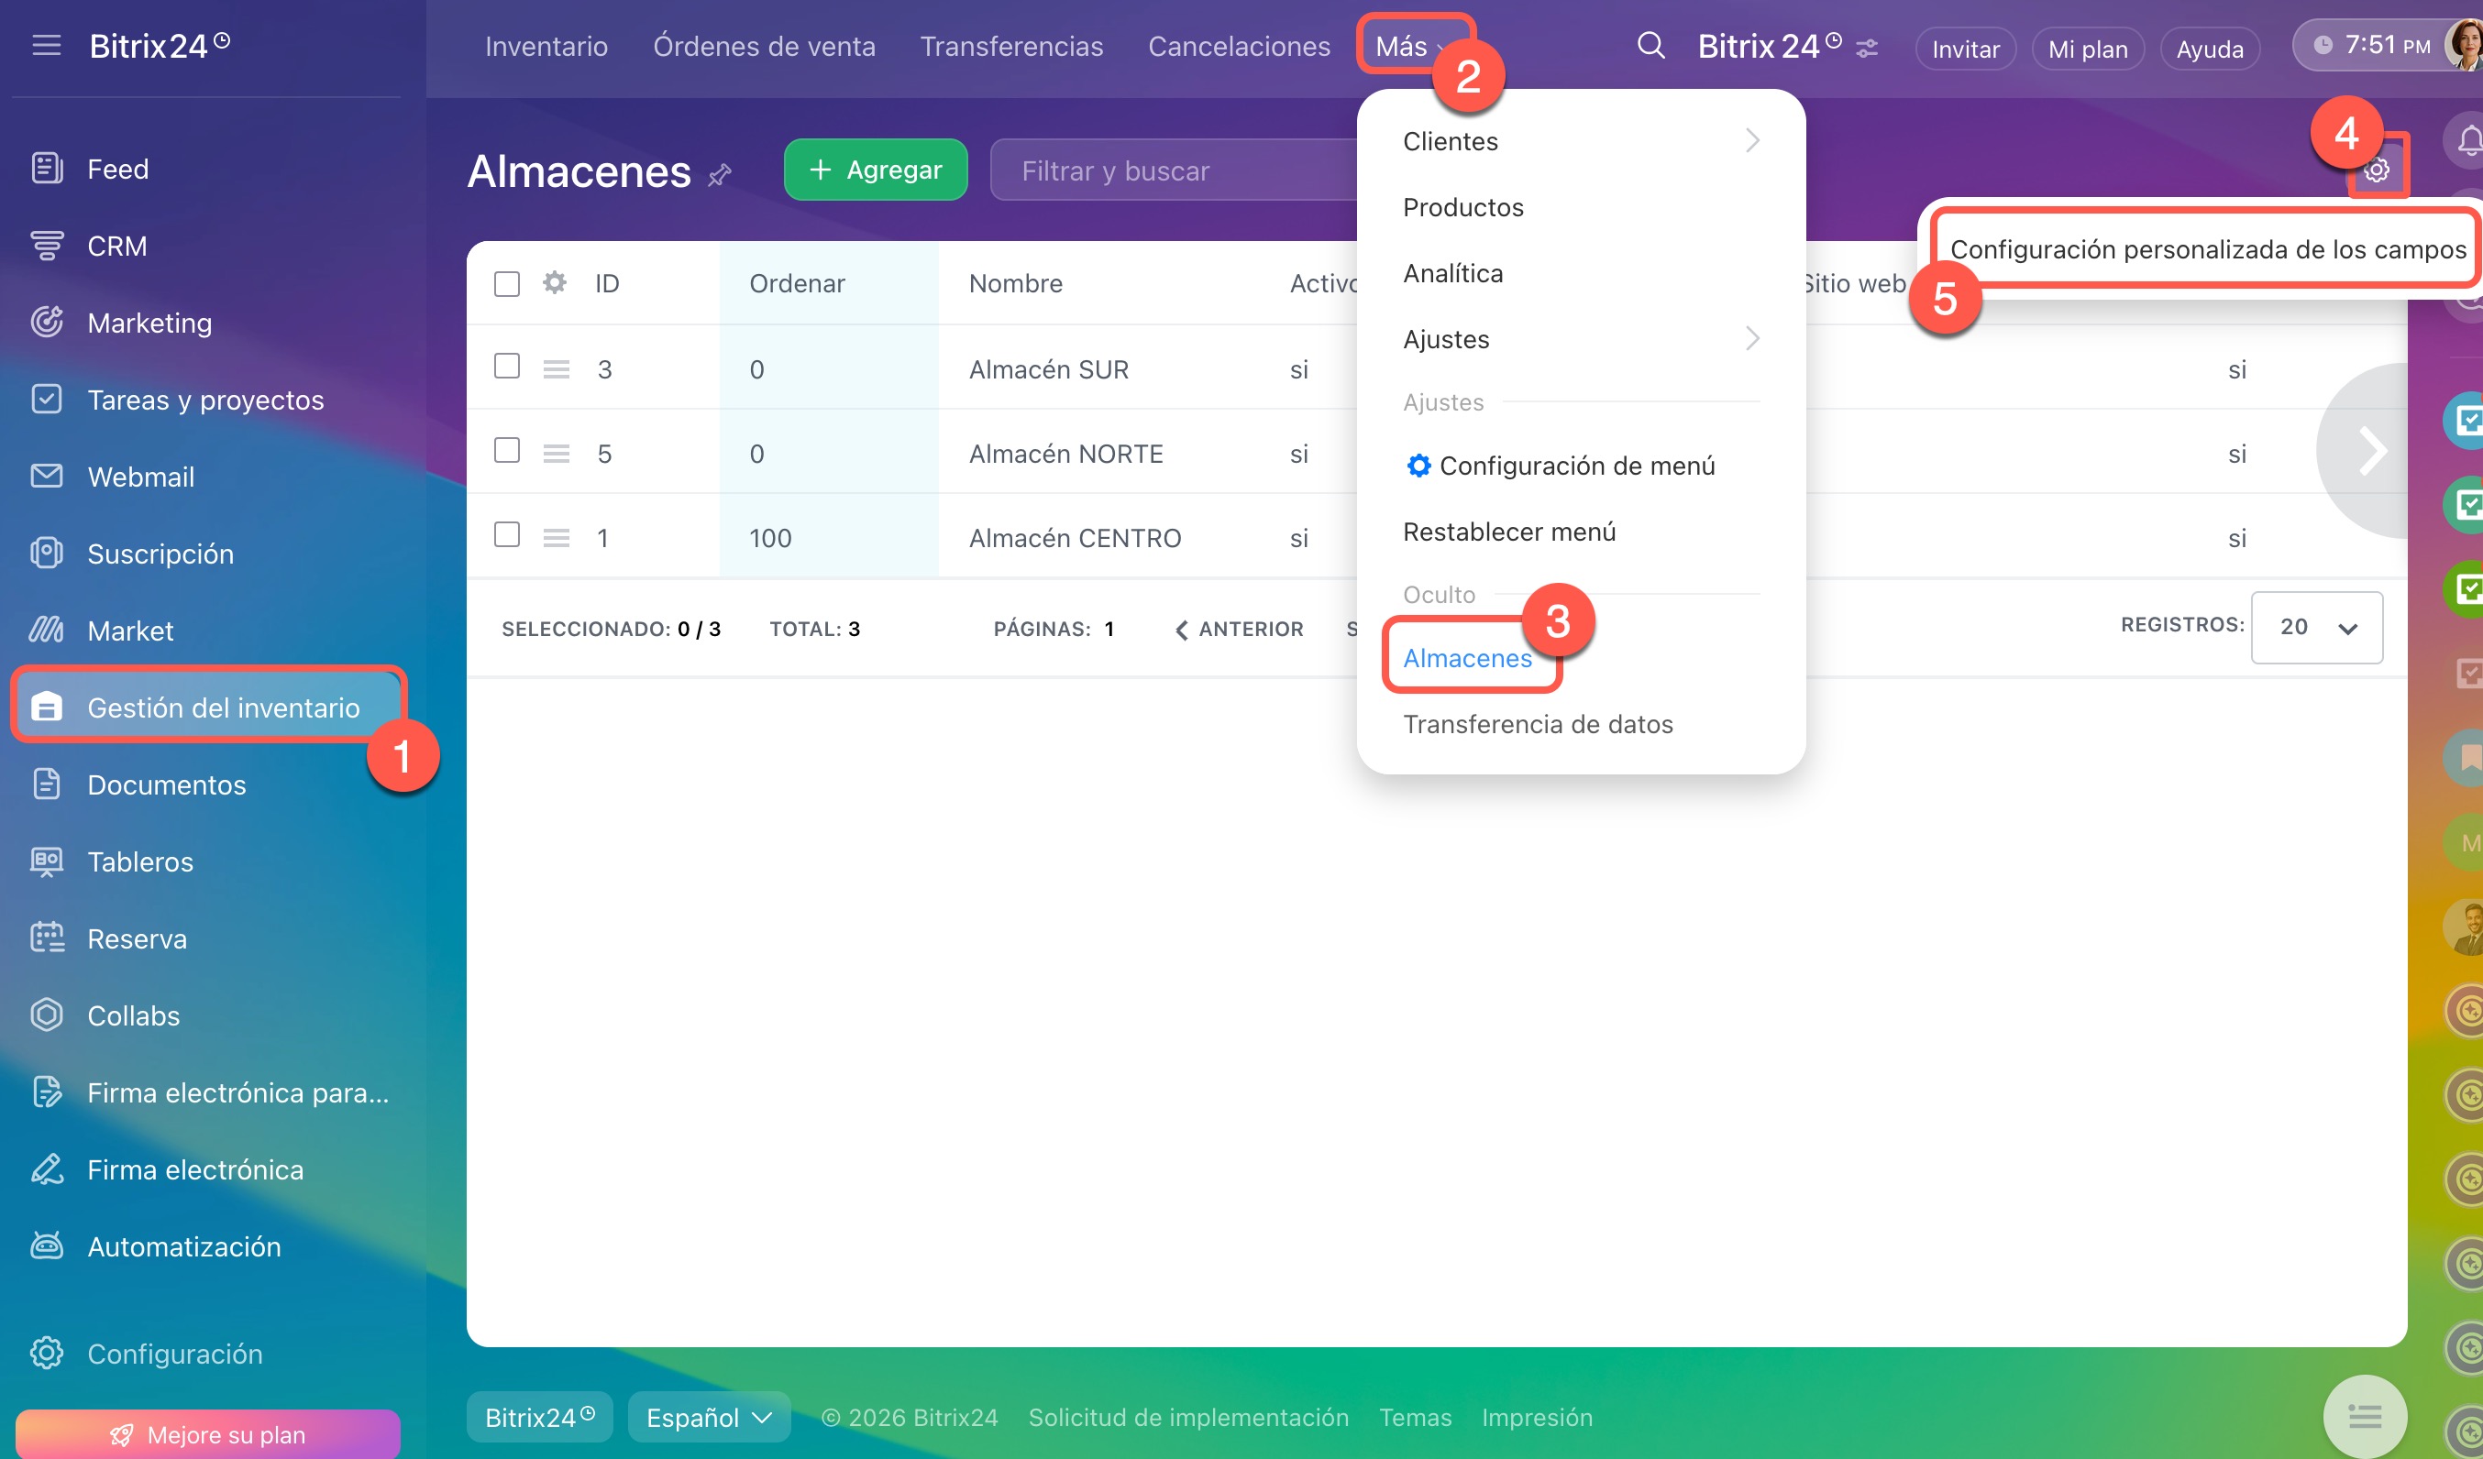The image size is (2483, 1459).
Task: Expand the Español language selector
Action: [709, 1417]
